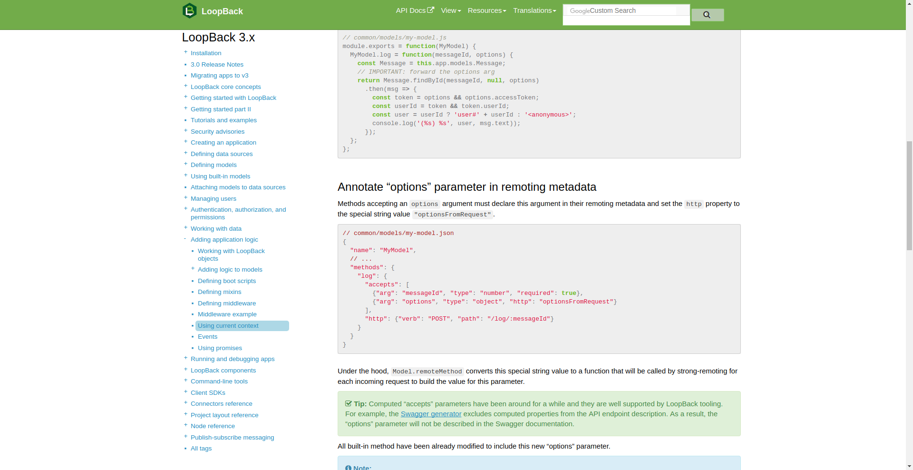Click the Model.remoteMethod inline code
Image resolution: width=913 pixels, height=470 pixels.
coord(427,372)
